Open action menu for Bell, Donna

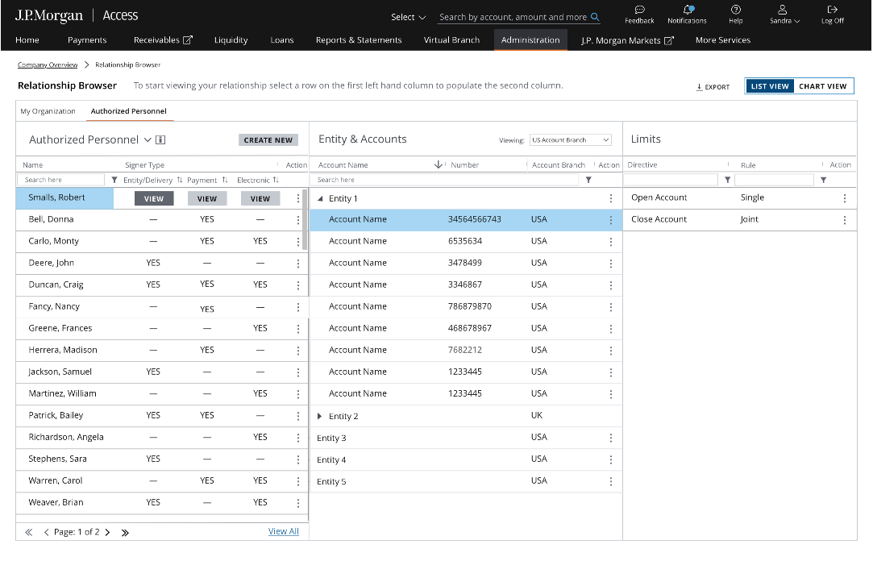pos(298,219)
